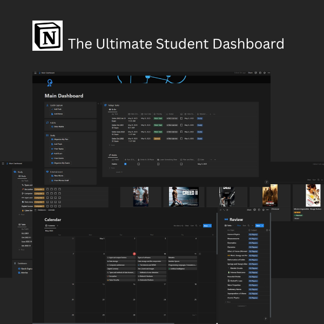Click A2 Physics tag on General Physics row
The width and height of the screenshot is (324, 324).
click(253, 234)
